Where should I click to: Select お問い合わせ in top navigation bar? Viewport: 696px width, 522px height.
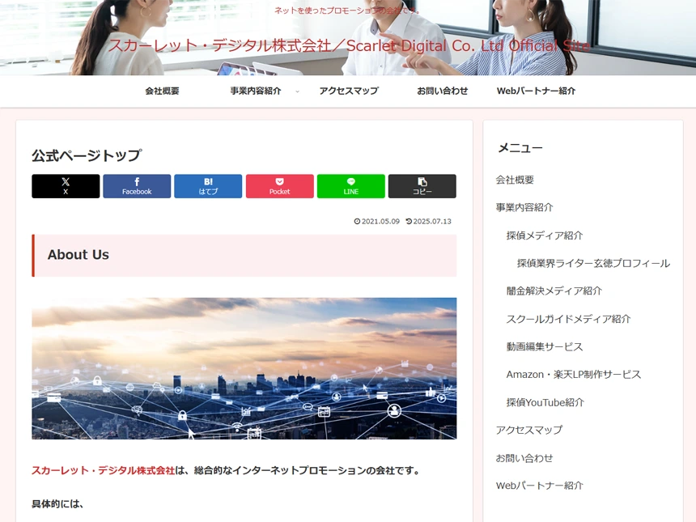coord(442,91)
